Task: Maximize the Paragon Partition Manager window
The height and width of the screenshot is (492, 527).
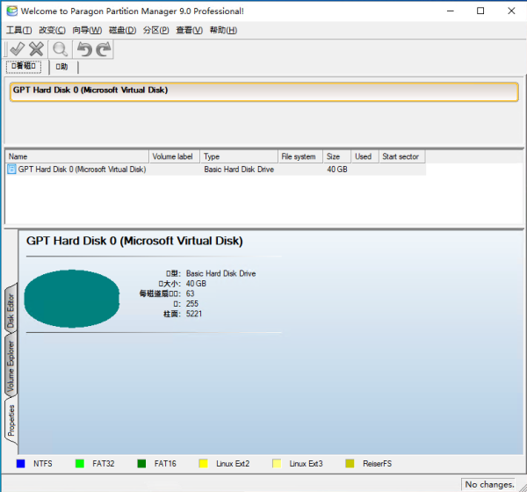Action: pos(480,11)
